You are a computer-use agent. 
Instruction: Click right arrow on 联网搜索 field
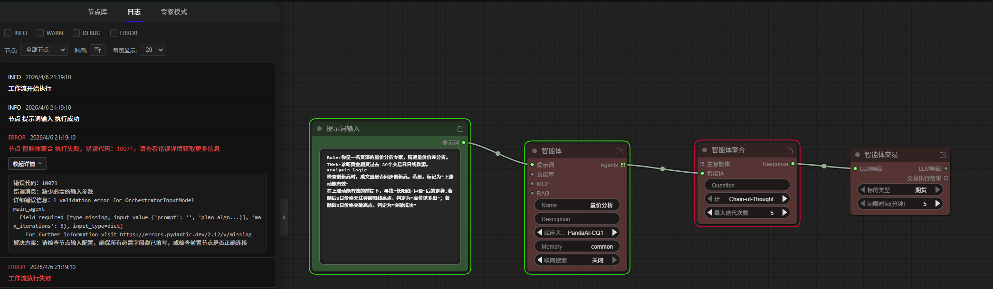point(614,260)
